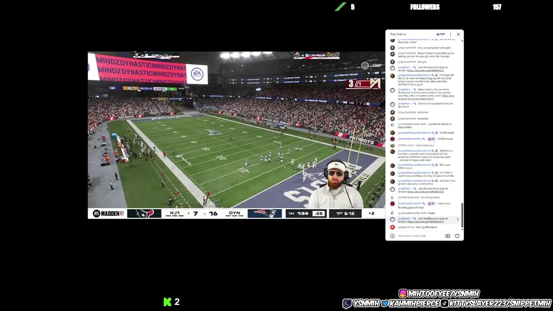553x311 pixels.
Task: Click the 1ST & 12 down indicator
Action: click(345, 213)
